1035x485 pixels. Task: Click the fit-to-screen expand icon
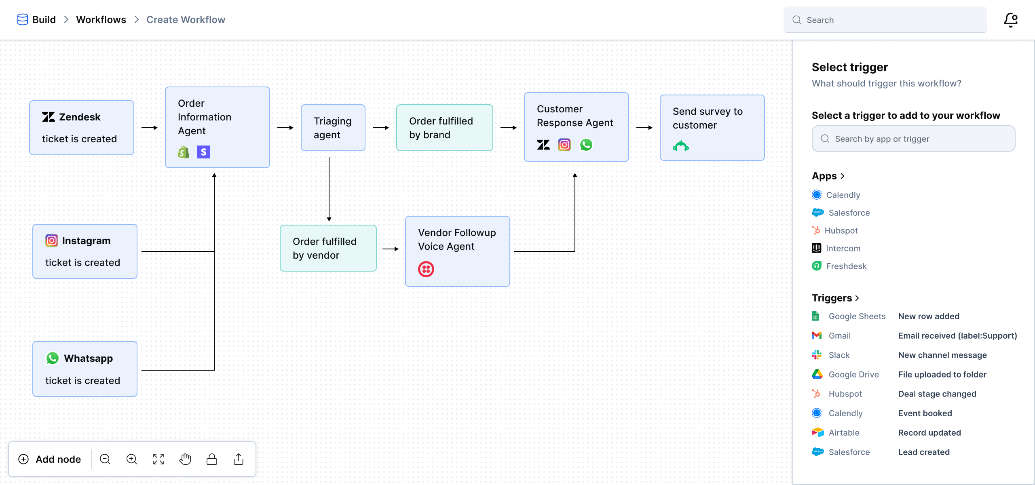pos(158,459)
